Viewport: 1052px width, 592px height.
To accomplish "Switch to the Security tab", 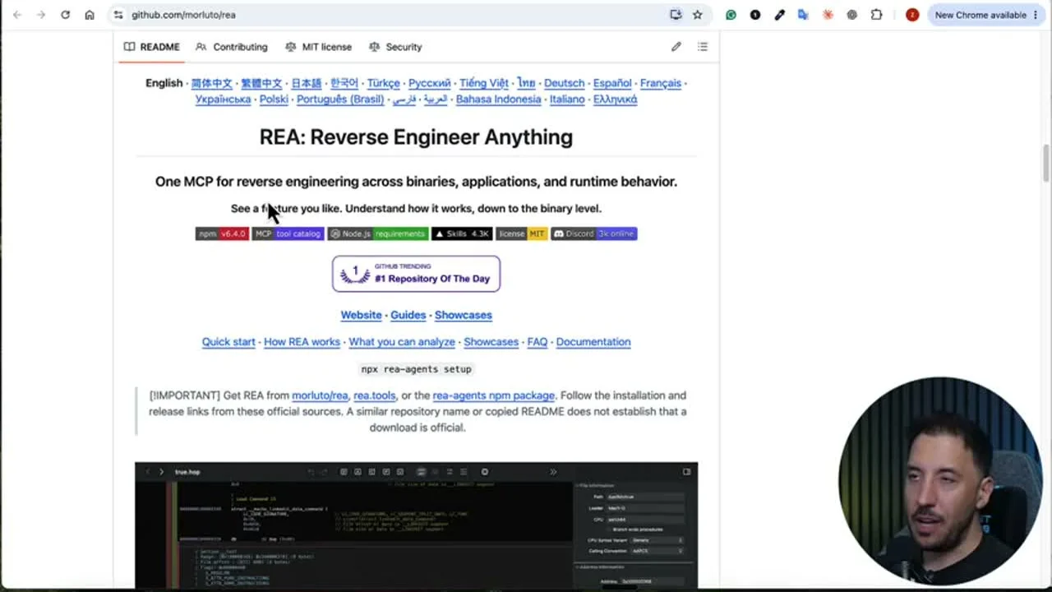I will point(395,47).
